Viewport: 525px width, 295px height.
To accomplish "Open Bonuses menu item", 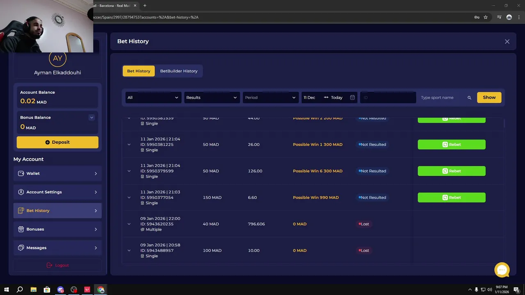I will 57,229.
